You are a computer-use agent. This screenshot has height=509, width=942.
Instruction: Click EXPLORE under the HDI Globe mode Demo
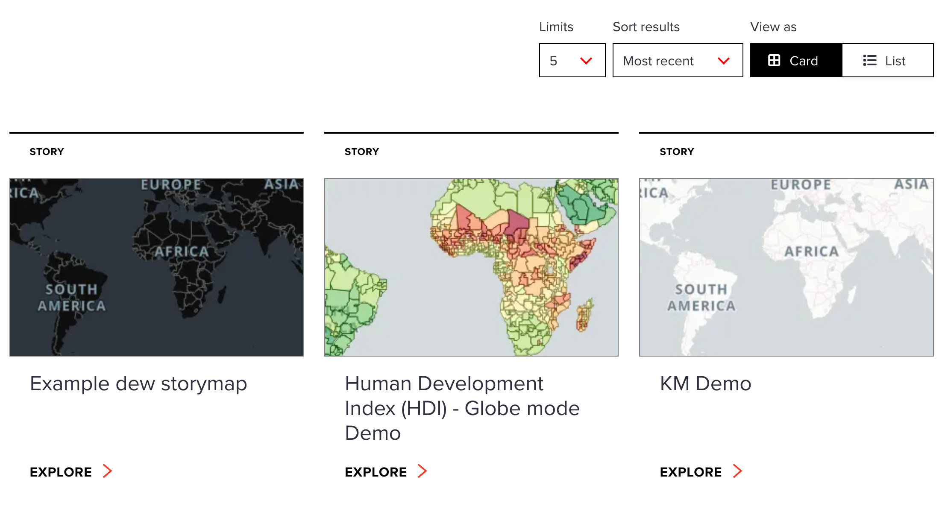coord(375,472)
